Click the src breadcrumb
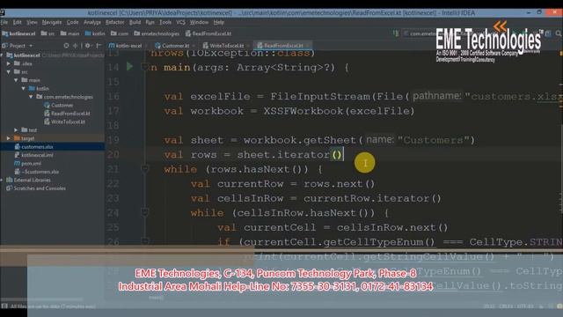The image size is (563, 317). pos(48,33)
